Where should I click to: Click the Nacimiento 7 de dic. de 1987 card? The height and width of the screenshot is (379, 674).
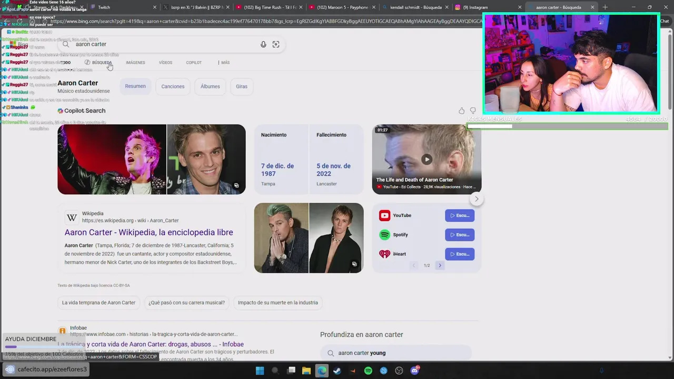click(x=282, y=159)
